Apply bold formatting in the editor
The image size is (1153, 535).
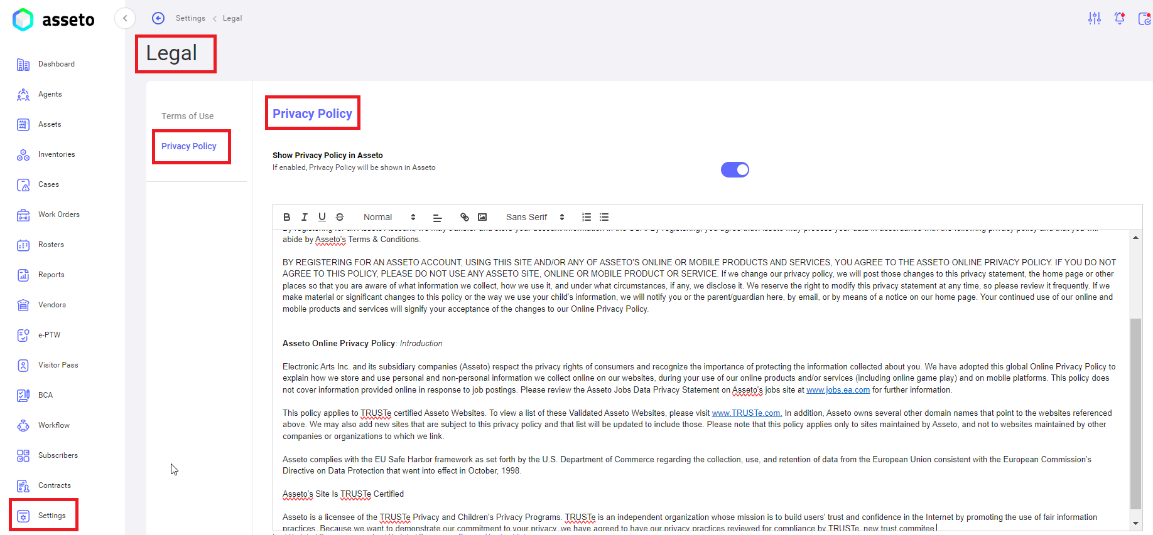point(287,217)
